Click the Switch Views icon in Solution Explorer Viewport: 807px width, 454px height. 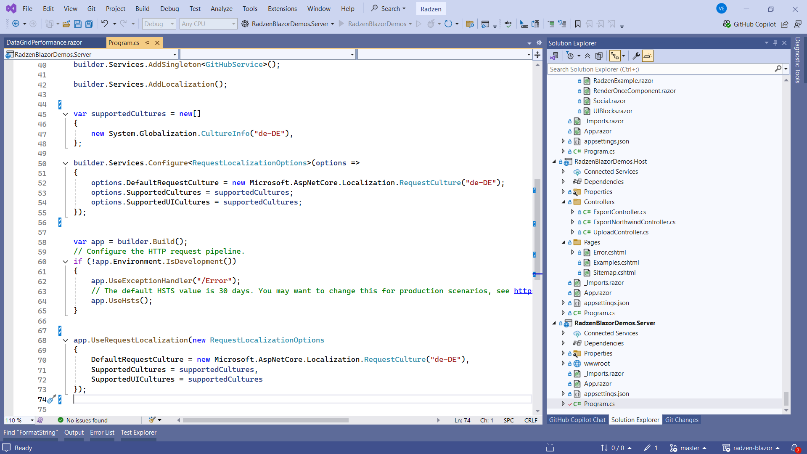point(554,56)
